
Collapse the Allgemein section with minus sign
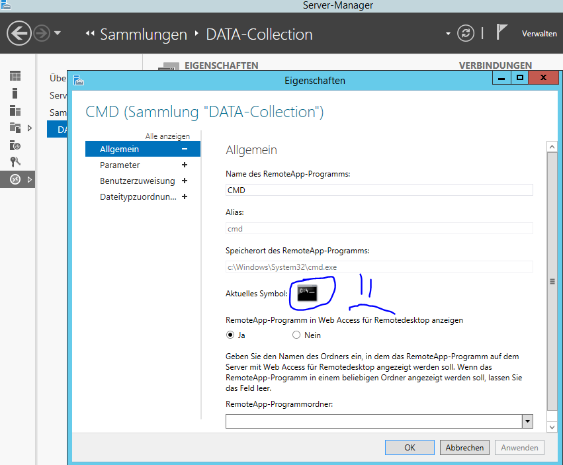pos(185,149)
